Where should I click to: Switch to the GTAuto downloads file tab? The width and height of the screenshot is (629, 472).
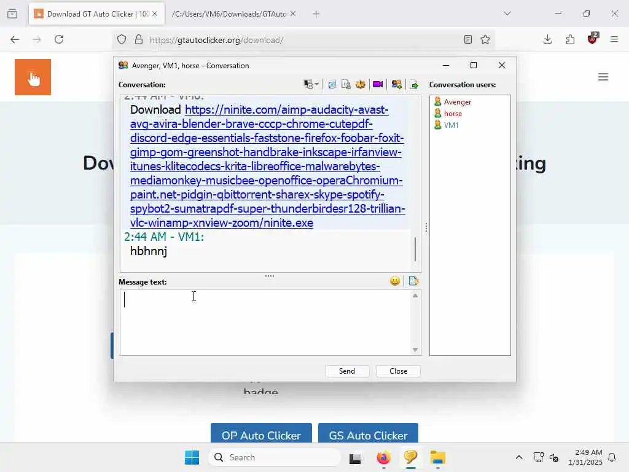pyautogui.click(x=229, y=14)
